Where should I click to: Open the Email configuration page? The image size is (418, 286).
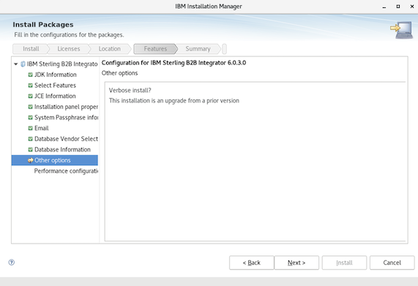tap(42, 128)
